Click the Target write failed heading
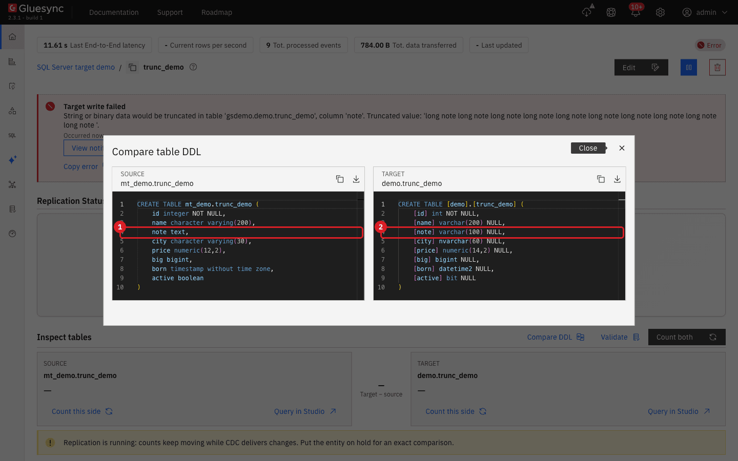Viewport: 738px width, 461px height. pyautogui.click(x=94, y=107)
